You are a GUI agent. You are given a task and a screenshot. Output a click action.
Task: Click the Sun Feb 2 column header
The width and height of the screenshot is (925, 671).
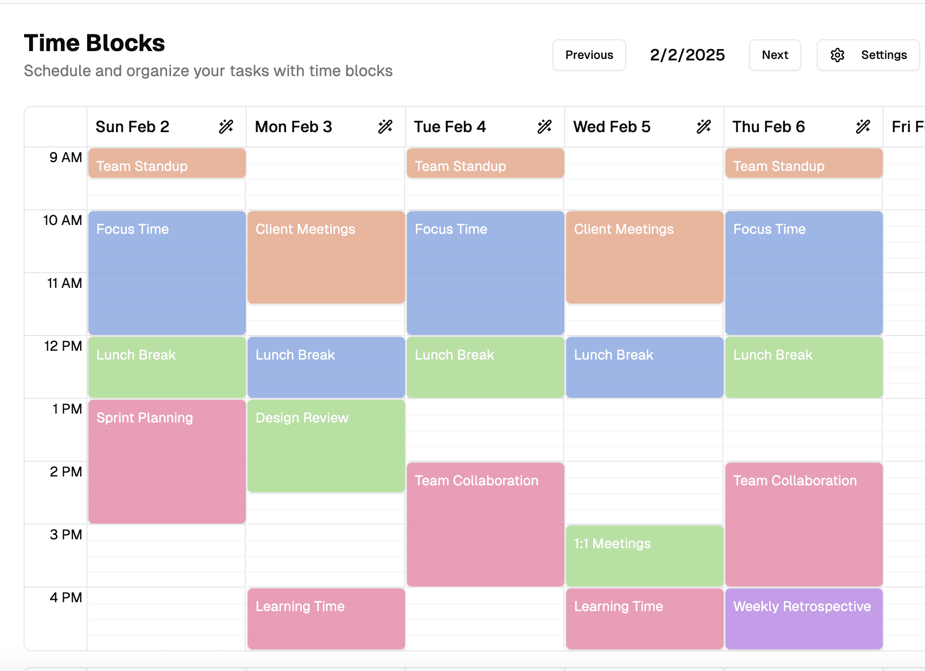[133, 126]
